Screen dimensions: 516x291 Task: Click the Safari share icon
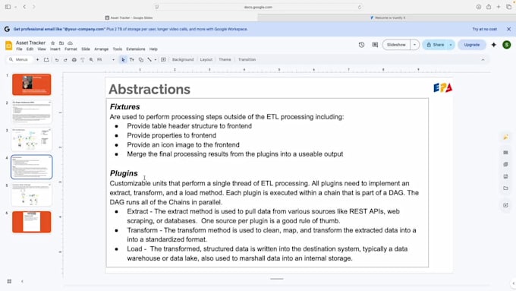point(489,7)
